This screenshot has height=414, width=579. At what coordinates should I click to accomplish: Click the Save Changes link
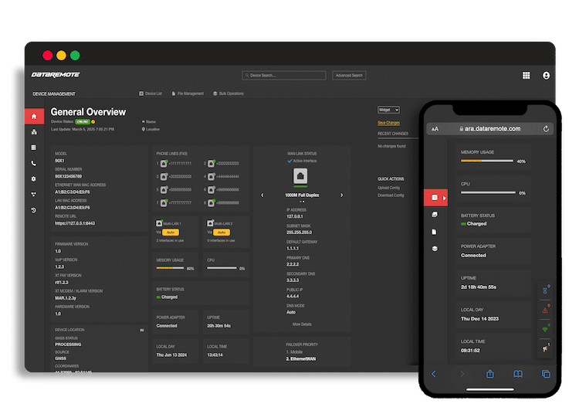[388, 123]
